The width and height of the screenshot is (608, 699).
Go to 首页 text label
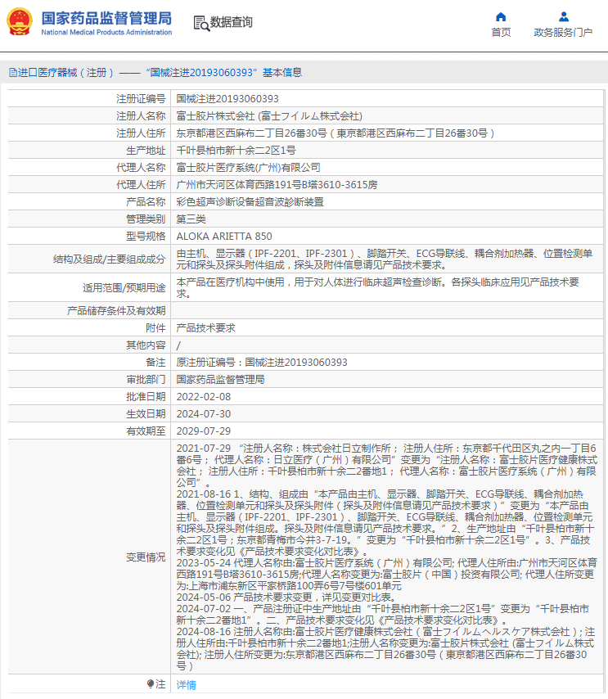point(501,33)
